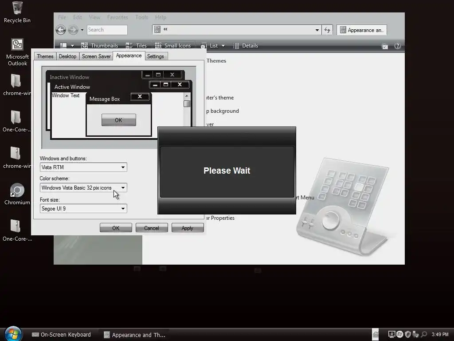The width and height of the screenshot is (454, 341).
Task: Switch to the Desktop tab
Action: pos(67,56)
